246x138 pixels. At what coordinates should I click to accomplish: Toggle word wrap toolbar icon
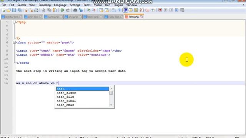pos(114,10)
